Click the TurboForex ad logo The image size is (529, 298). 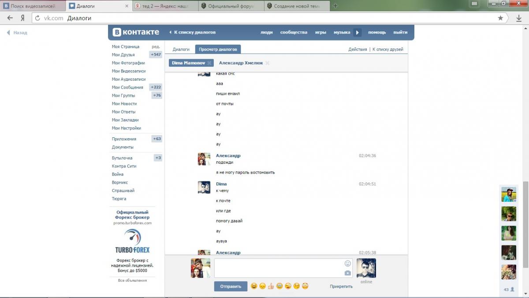pyautogui.click(x=132, y=241)
